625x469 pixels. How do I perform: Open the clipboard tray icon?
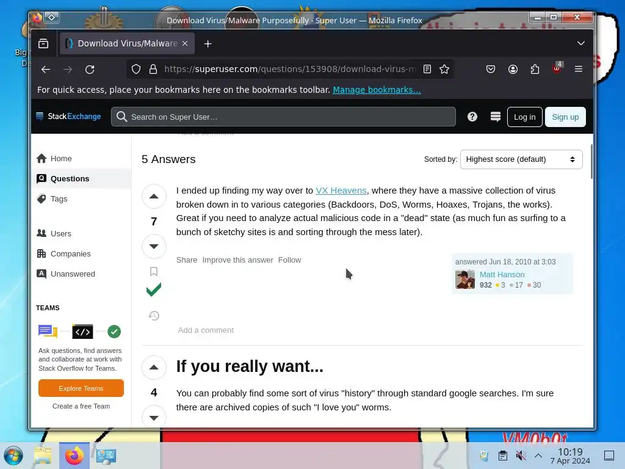click(503, 456)
